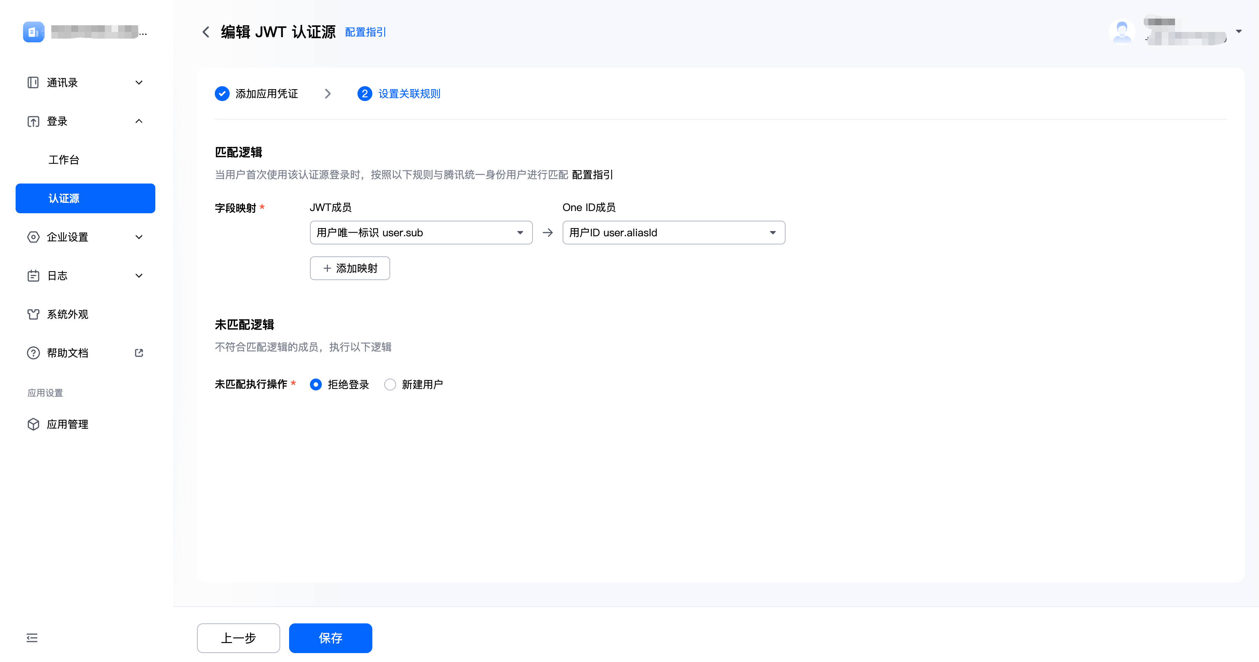
Task: Click the 系统外观 shirt icon
Action: [x=33, y=314]
